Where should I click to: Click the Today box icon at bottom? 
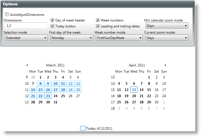83,128
